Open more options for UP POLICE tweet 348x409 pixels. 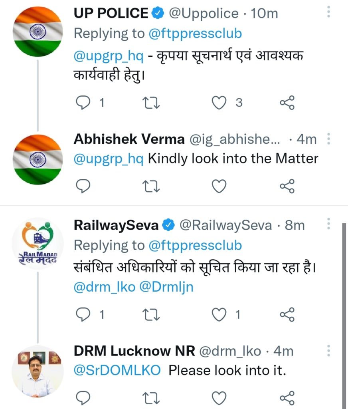coord(328,12)
